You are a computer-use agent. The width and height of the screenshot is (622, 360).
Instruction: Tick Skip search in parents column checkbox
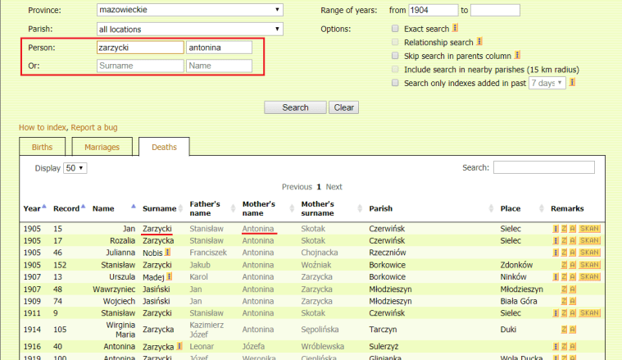click(397, 56)
